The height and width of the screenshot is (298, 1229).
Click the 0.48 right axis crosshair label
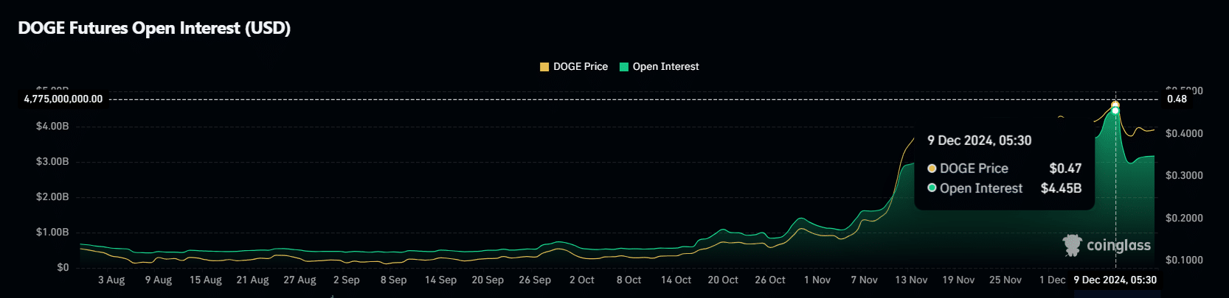click(1177, 99)
